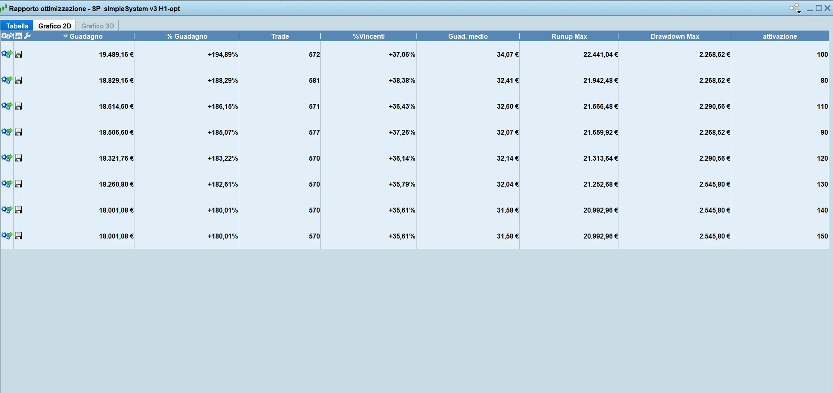The image size is (833, 393).
Task: Save the result with gain 19.489,16 €
Action: (x=18, y=54)
